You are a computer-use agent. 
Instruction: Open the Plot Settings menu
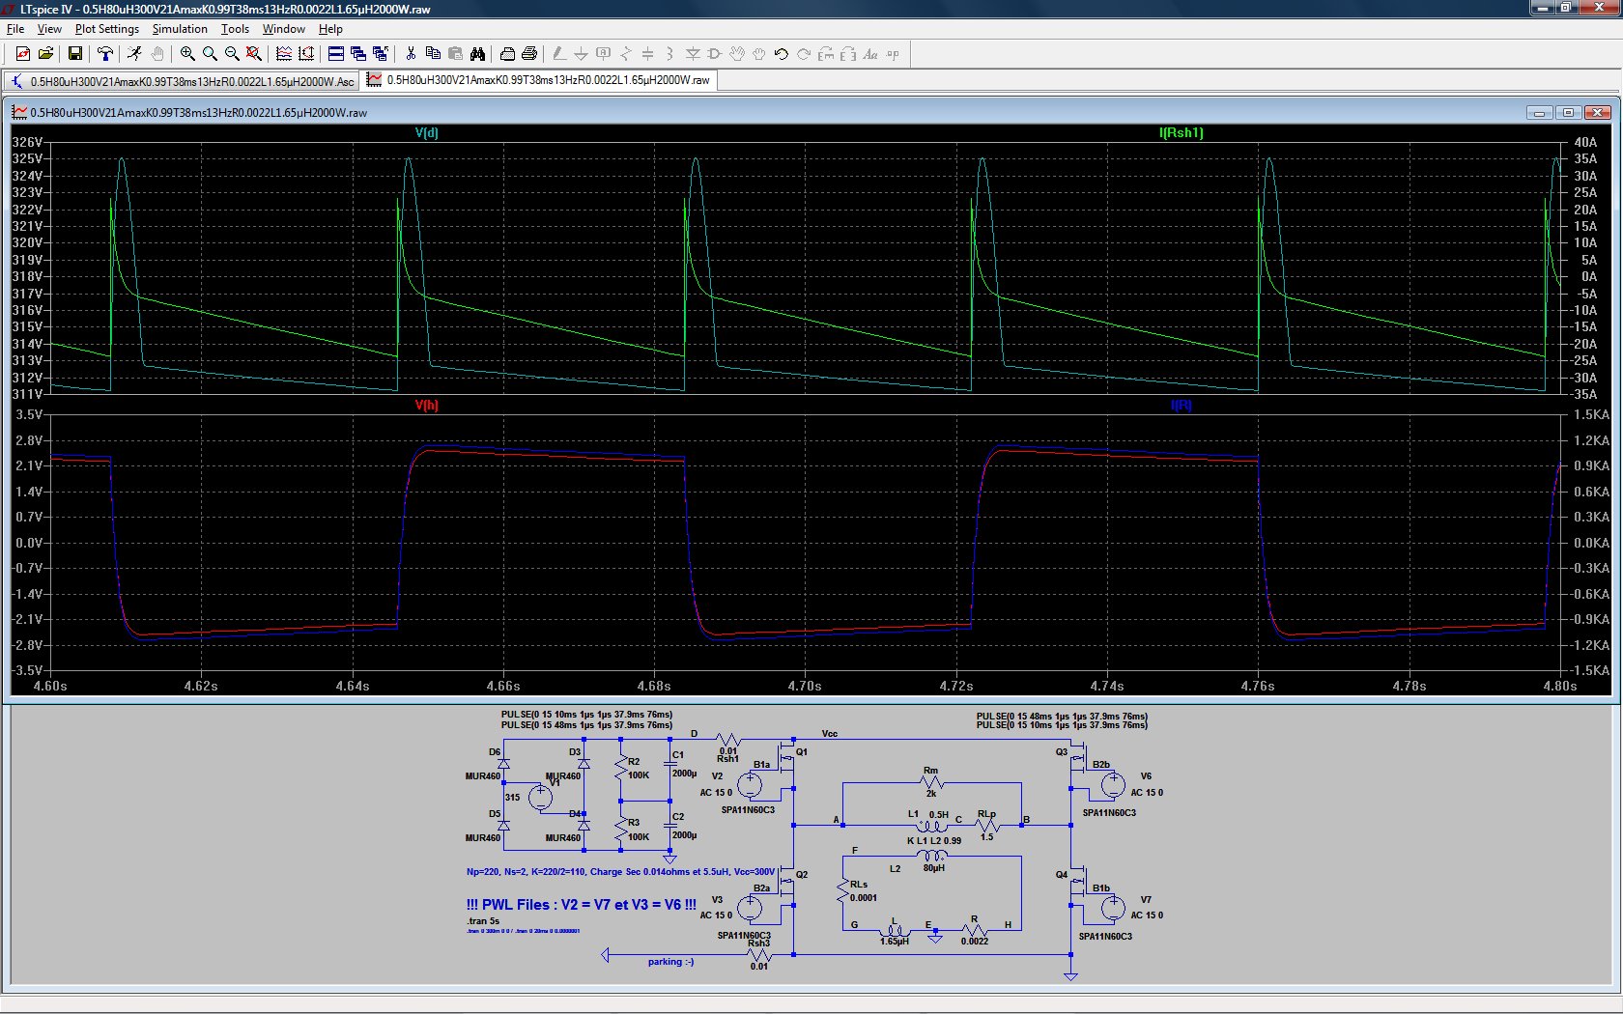107,29
